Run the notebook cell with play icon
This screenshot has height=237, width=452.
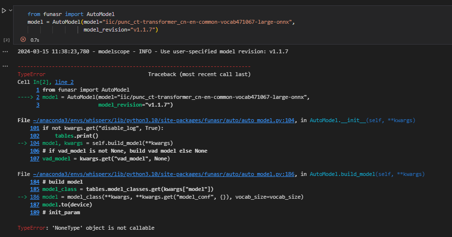[4, 10]
